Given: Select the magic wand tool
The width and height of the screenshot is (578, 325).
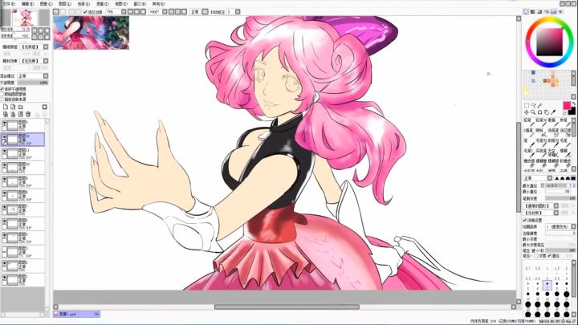Looking at the screenshot, I should click(539, 105).
